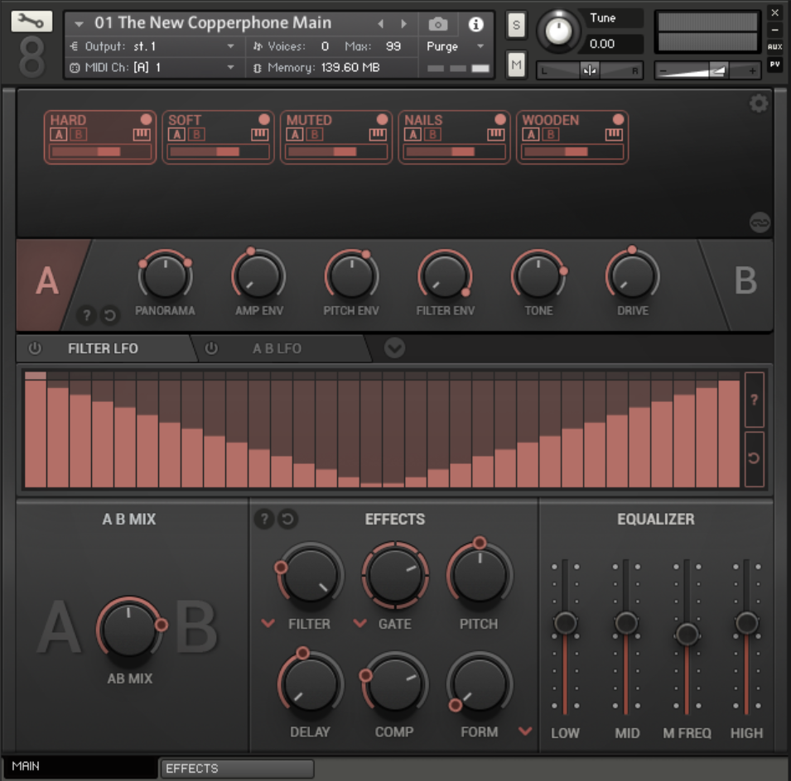Screen dimensions: 791x781
Task: Open the settings gear icon
Action: tap(758, 103)
